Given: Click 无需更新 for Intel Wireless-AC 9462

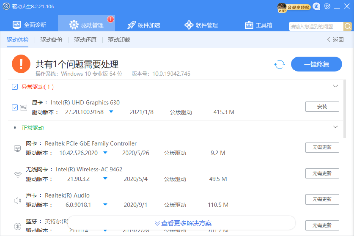Looking at the screenshot, I should (322, 173).
